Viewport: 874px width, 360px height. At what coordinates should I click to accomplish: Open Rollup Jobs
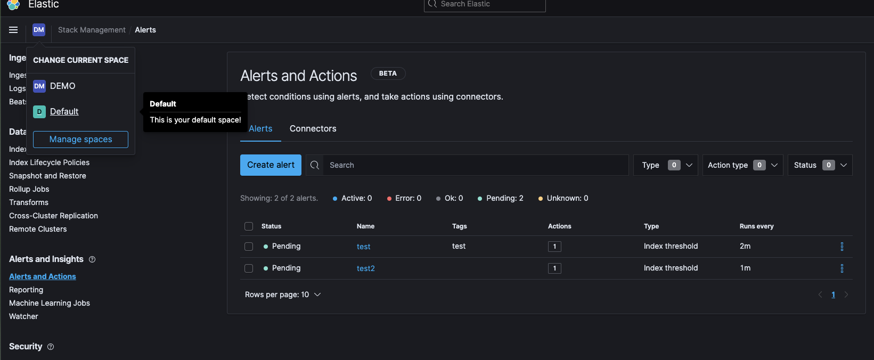pos(29,189)
